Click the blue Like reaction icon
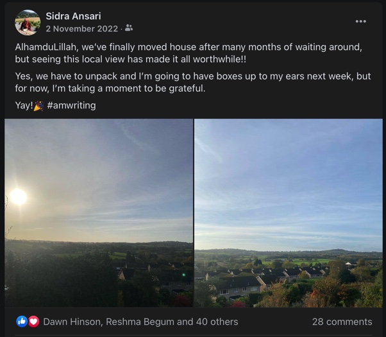Image resolution: width=386 pixels, height=337 pixels. (22, 322)
